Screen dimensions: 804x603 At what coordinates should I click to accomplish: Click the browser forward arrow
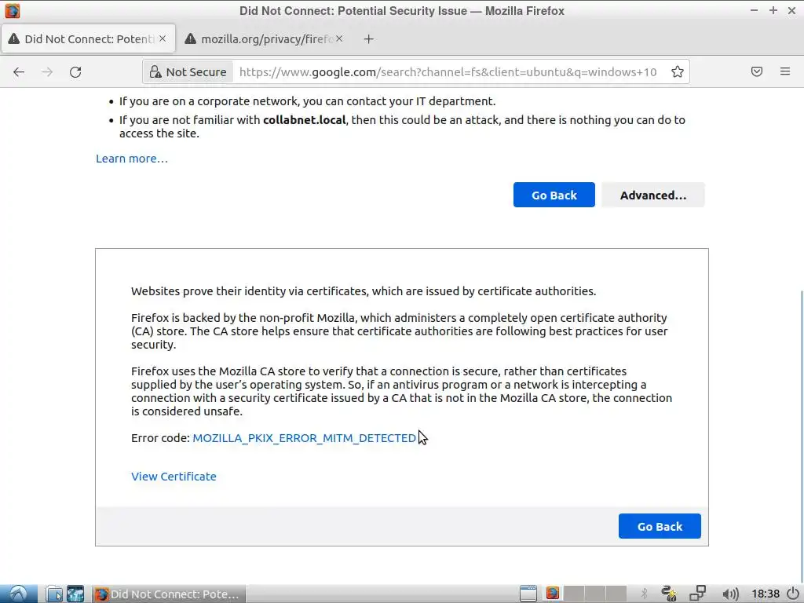point(47,71)
